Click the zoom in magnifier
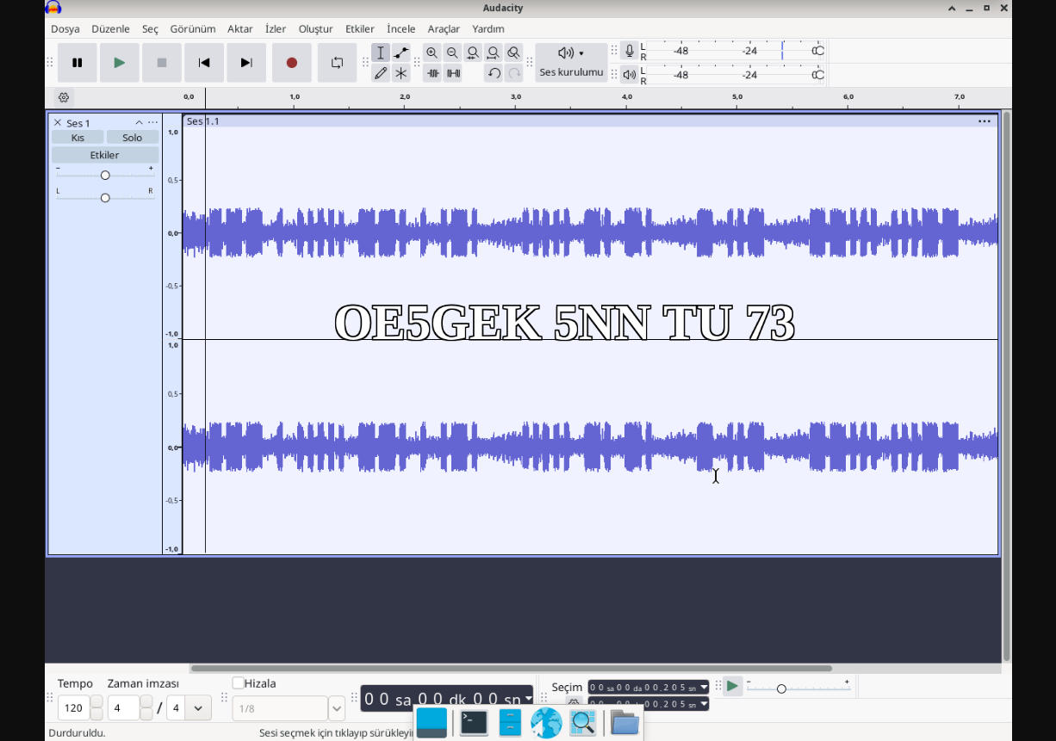Image resolution: width=1056 pixels, height=741 pixels. [432, 52]
